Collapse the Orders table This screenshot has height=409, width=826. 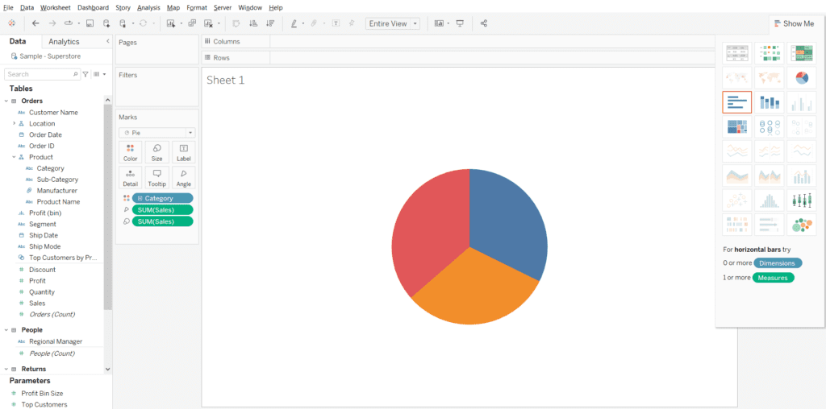(6, 101)
